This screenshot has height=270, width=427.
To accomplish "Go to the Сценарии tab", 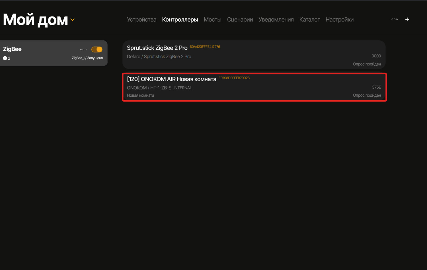I will (240, 20).
